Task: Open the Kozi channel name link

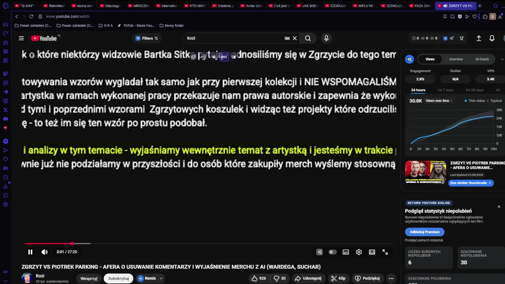Action: [x=40, y=276]
